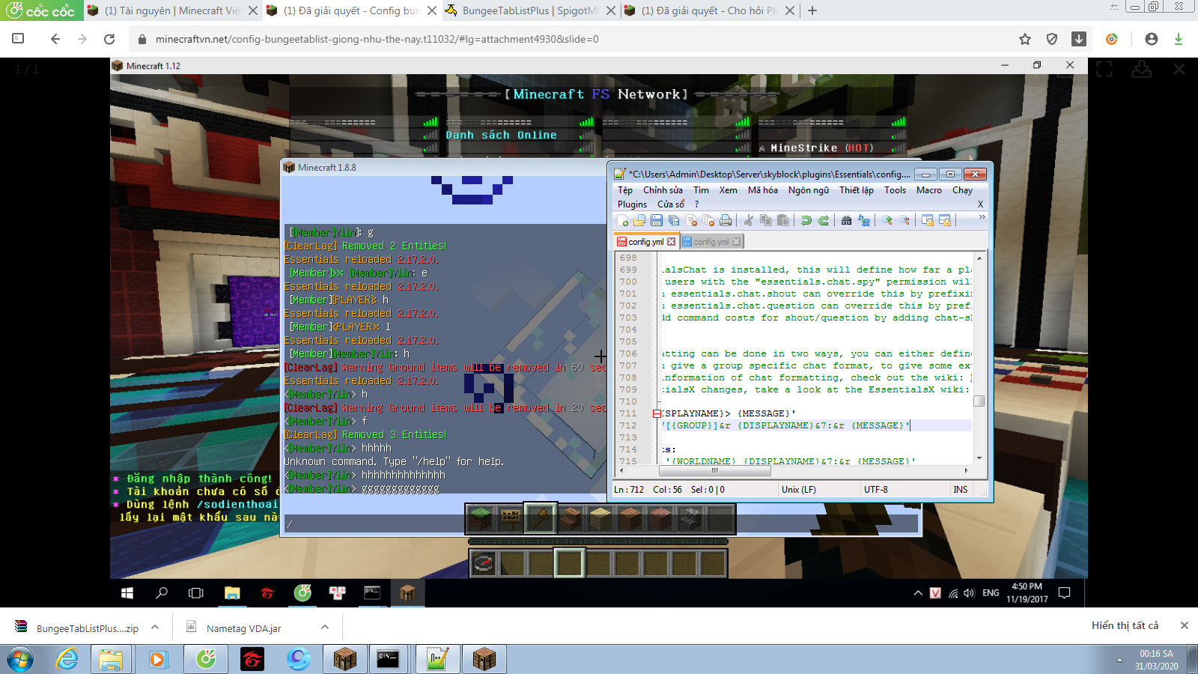The image size is (1198, 674).
Task: Open the Ngôn ngữ menu in Notepad++
Action: [809, 190]
